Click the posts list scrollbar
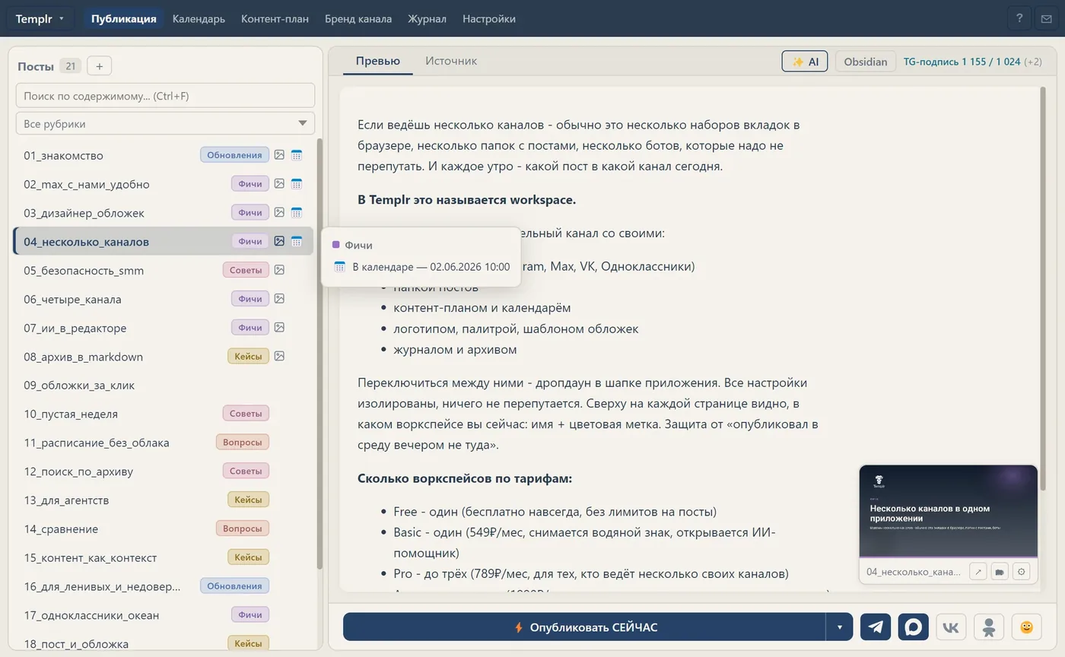 pyautogui.click(x=319, y=354)
